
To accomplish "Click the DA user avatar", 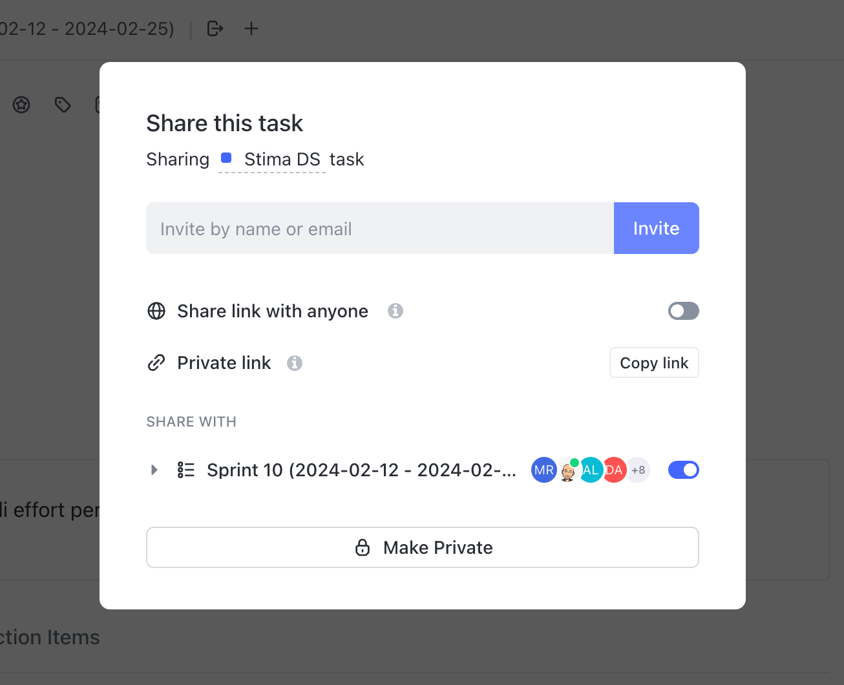I will pyautogui.click(x=615, y=470).
